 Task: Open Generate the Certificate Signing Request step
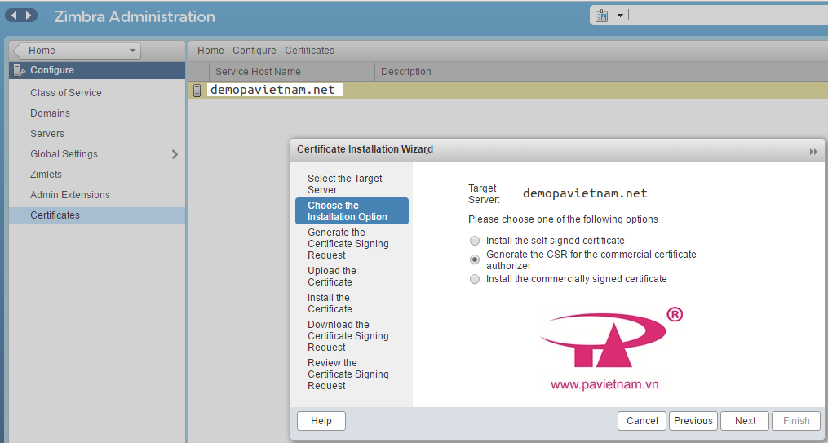[x=351, y=244]
